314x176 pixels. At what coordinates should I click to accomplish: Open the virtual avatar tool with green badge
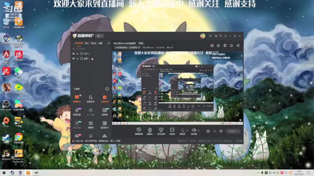click(77, 125)
